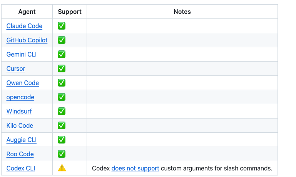Click the warning icon for Codex CLI
Viewport: 296px width, 177px height.
[x=62, y=168]
